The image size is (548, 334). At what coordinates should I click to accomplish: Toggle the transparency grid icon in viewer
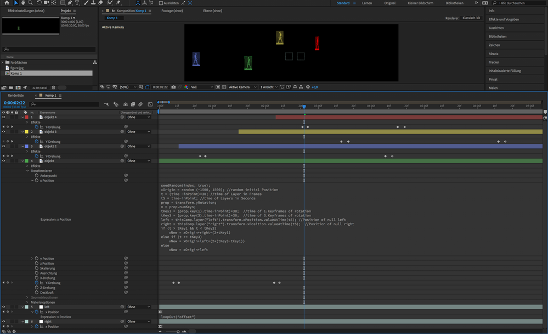(224, 87)
